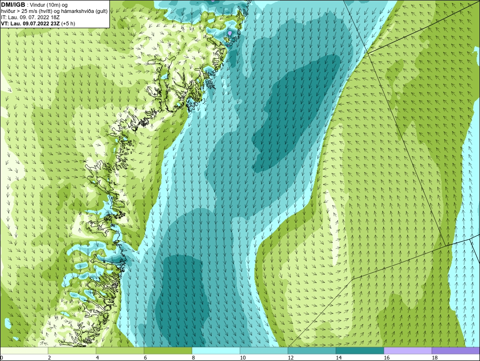The image size is (480, 361).
Task: Click the legend tick label '16'
Action: pos(386,358)
